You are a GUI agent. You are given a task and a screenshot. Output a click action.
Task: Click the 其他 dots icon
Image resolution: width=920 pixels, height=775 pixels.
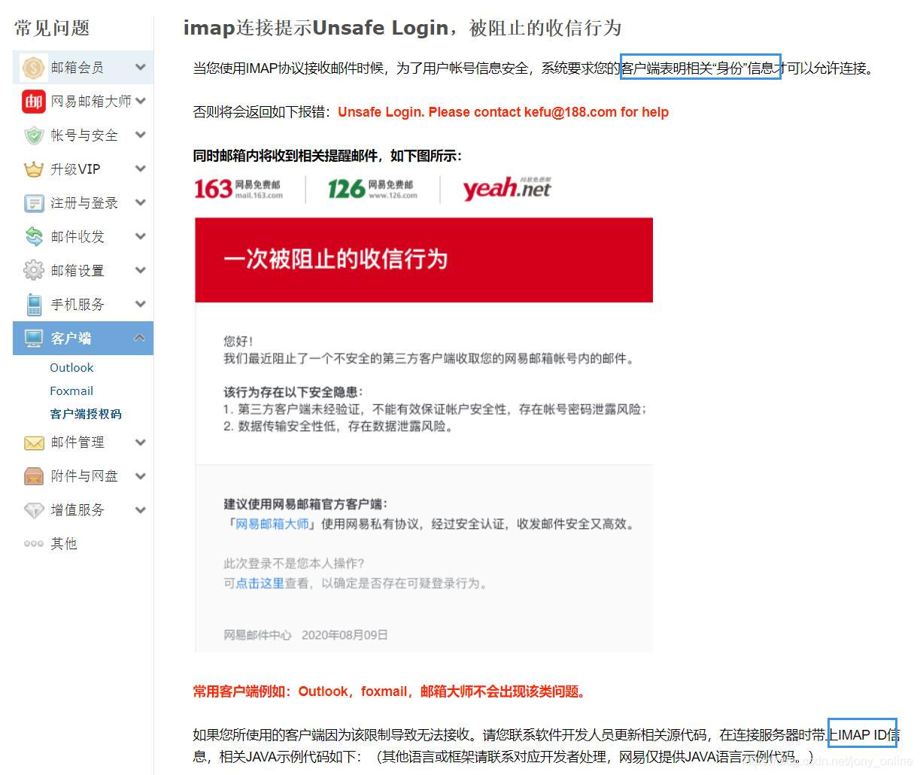coord(34,544)
